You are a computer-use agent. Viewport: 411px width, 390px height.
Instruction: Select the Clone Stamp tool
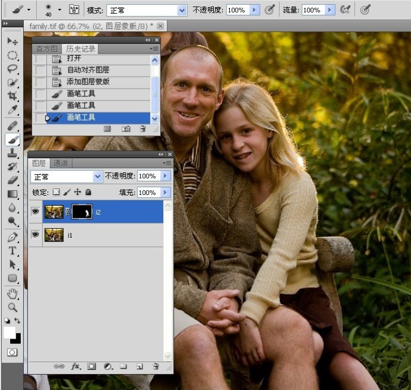13,153
